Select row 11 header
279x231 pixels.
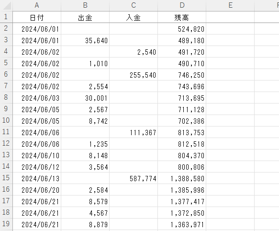(6, 132)
